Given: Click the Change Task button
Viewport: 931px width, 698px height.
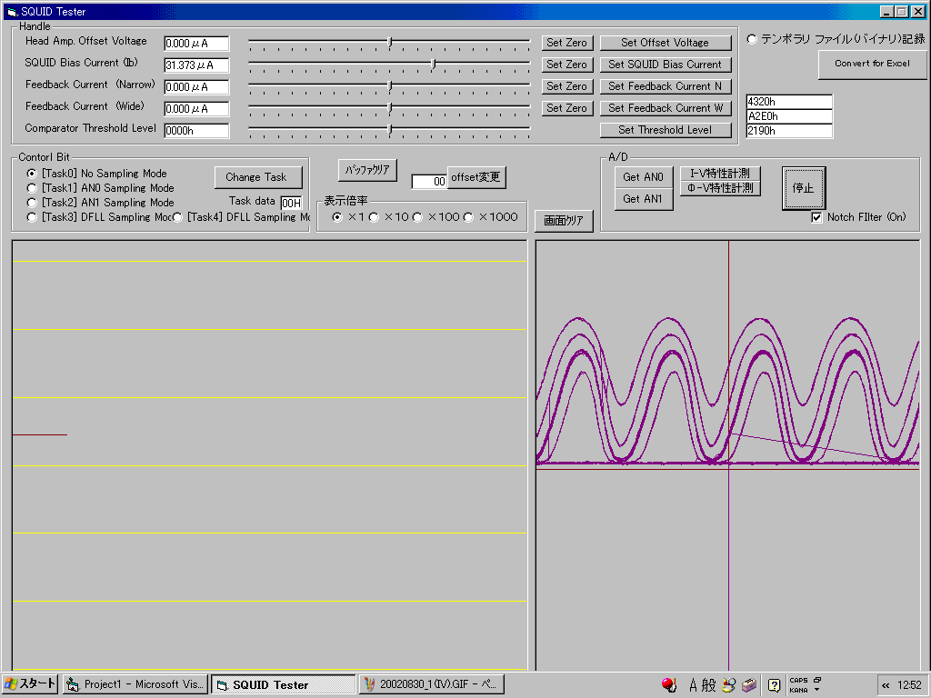Looking at the screenshot, I should coord(257,177).
